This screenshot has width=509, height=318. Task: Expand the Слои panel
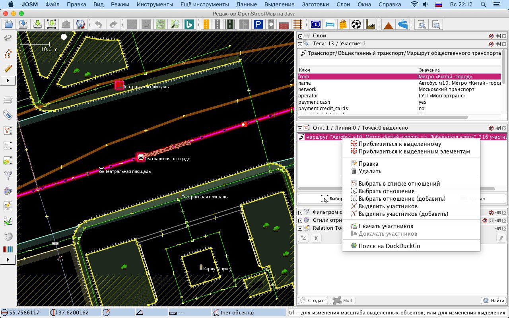[x=300, y=36]
